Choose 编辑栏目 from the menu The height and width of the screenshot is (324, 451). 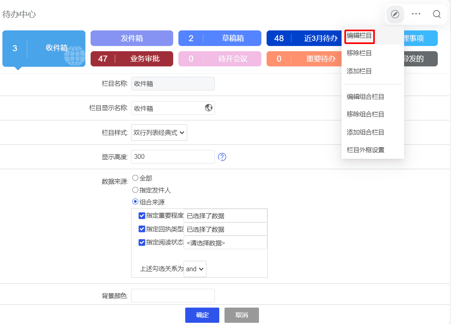click(359, 36)
